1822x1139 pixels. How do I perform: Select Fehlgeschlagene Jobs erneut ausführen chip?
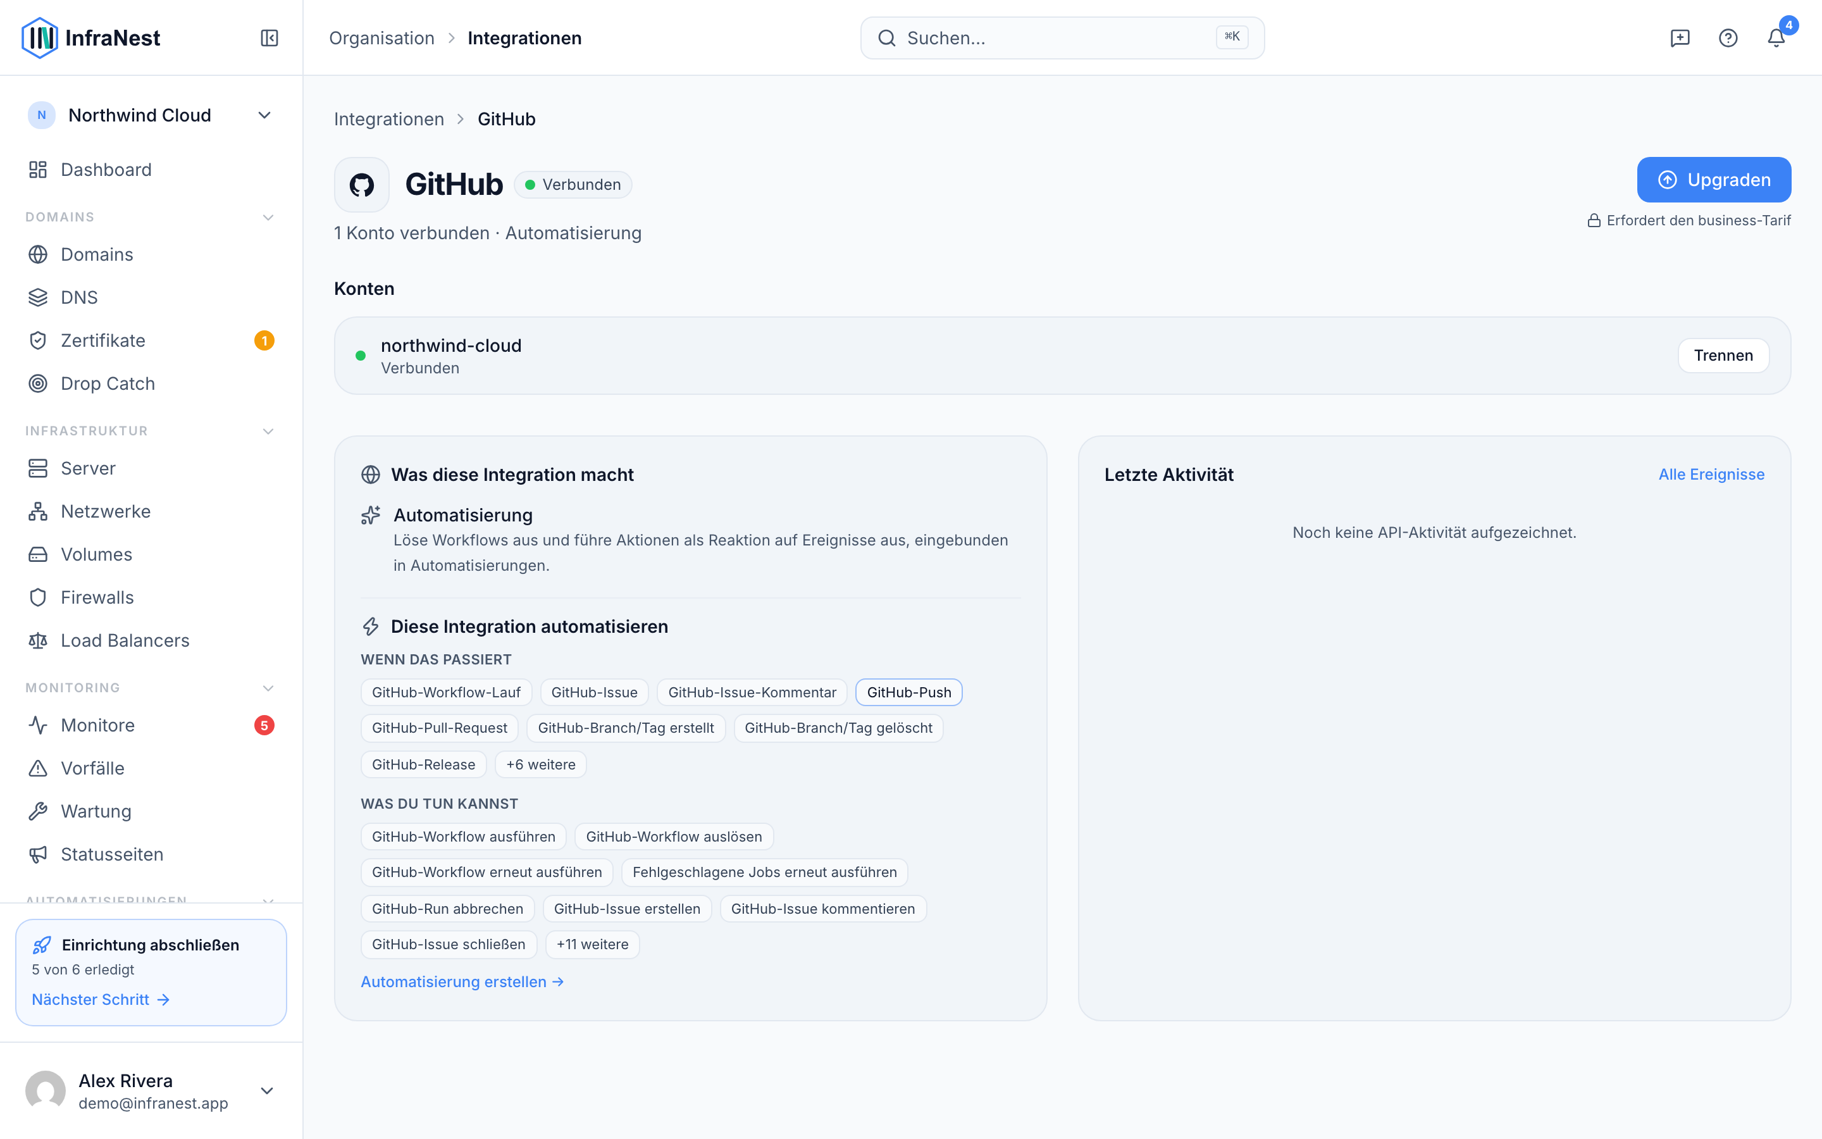[765, 873]
